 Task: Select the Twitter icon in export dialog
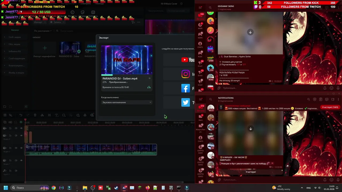pyautogui.click(x=186, y=102)
